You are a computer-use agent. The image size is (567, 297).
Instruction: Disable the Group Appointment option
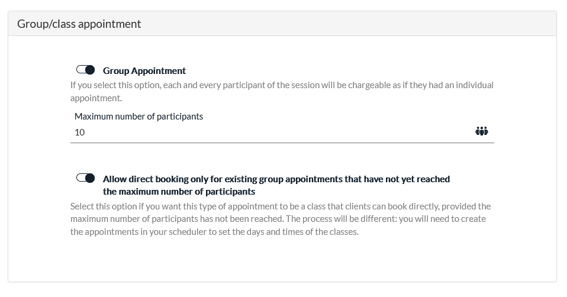point(86,70)
